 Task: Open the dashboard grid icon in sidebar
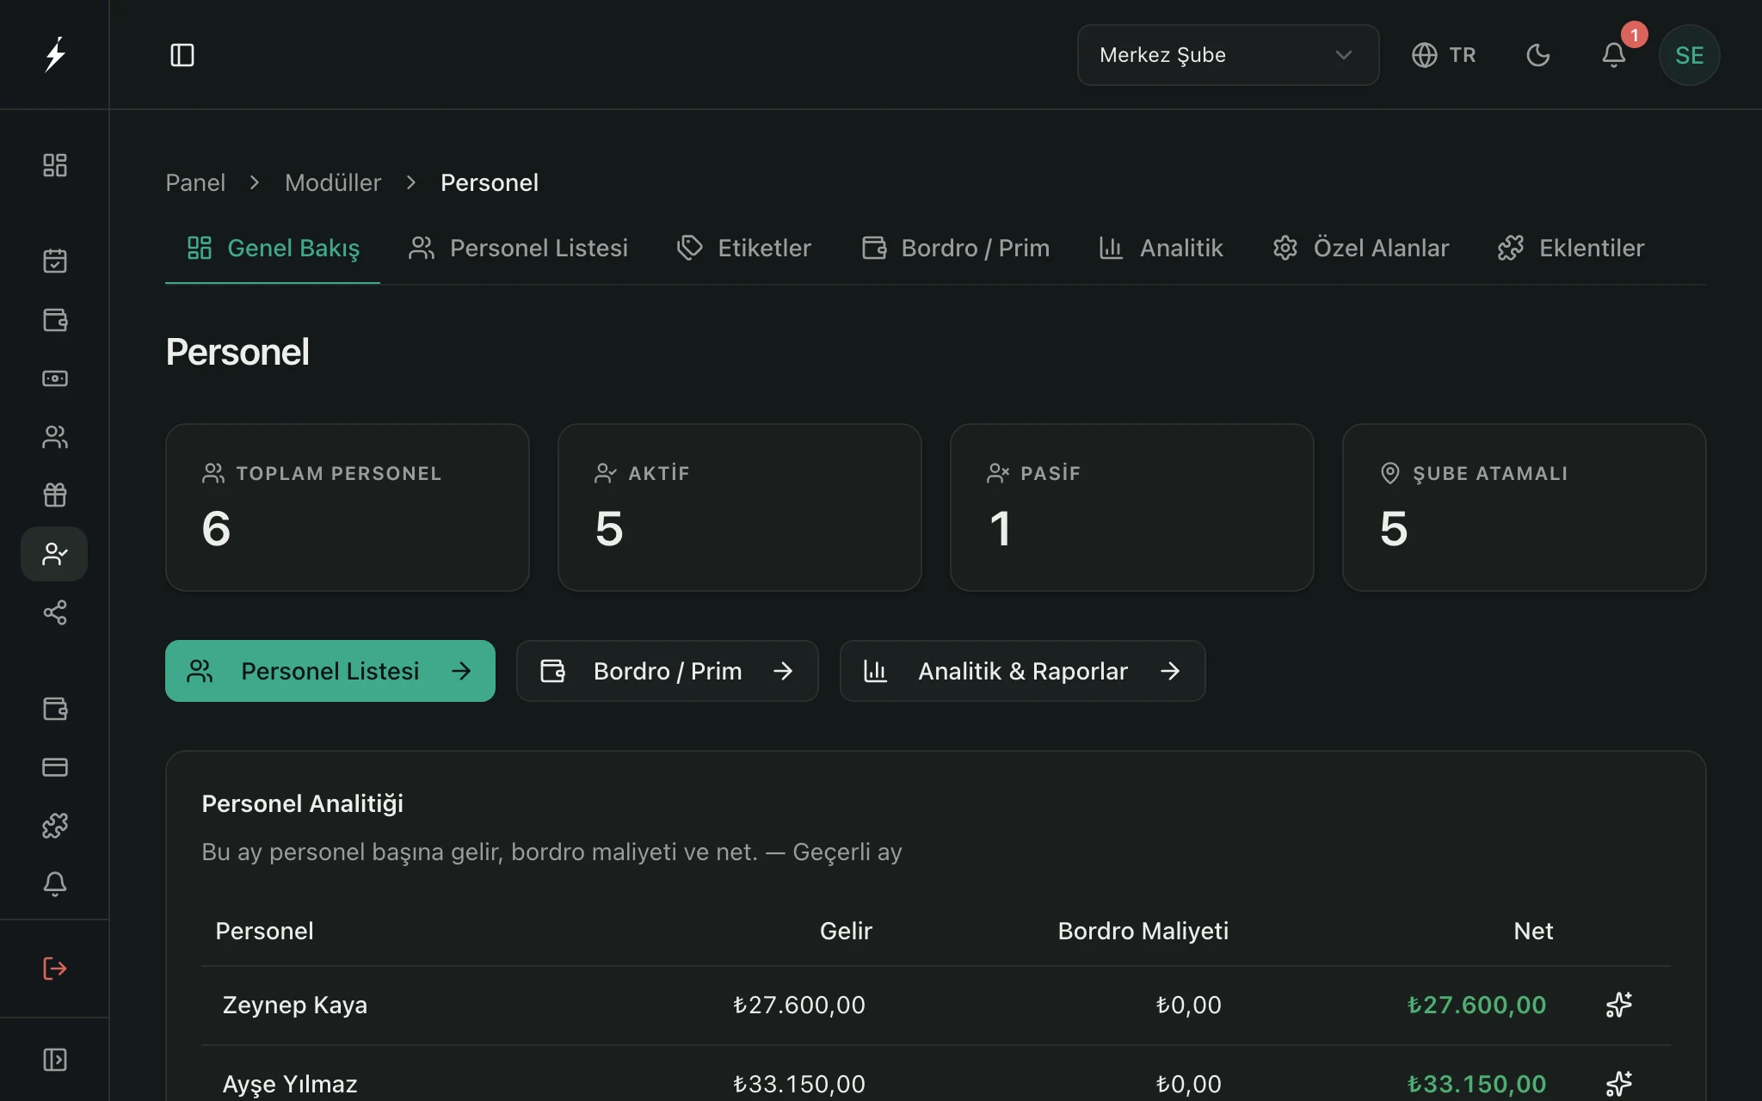click(x=55, y=165)
